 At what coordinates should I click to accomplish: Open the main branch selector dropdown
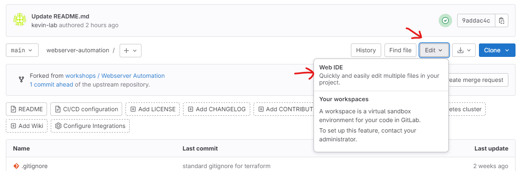22,50
